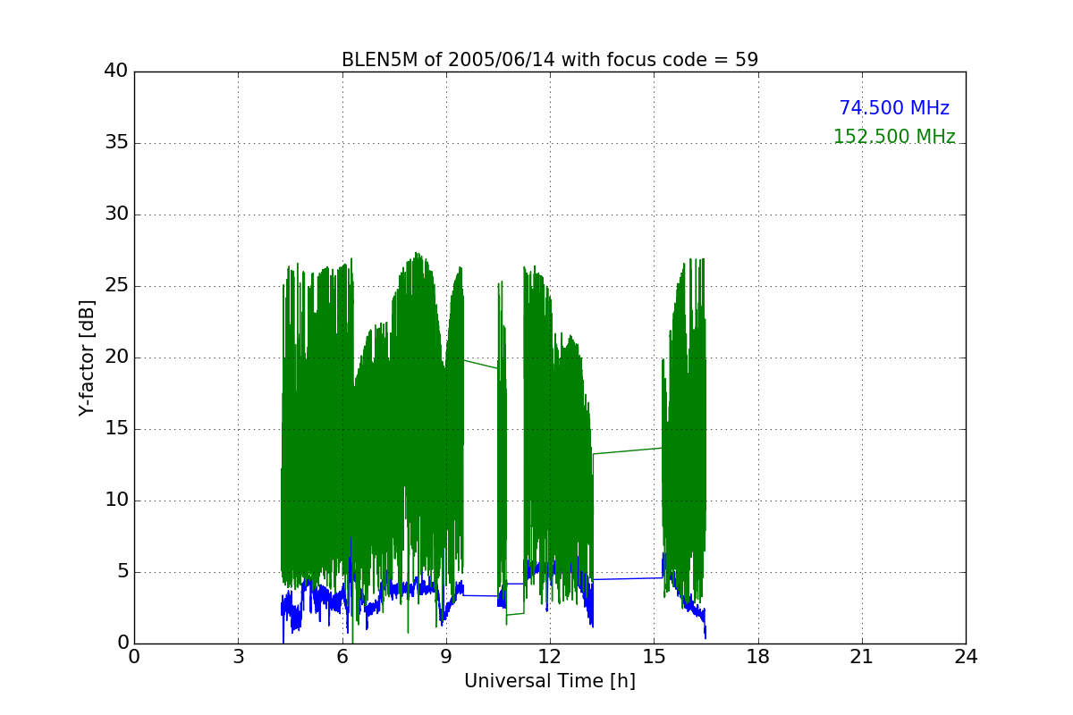This screenshot has height=715, width=1073.
Task: Click the y-axis tick label '10'
Action: 116,500
